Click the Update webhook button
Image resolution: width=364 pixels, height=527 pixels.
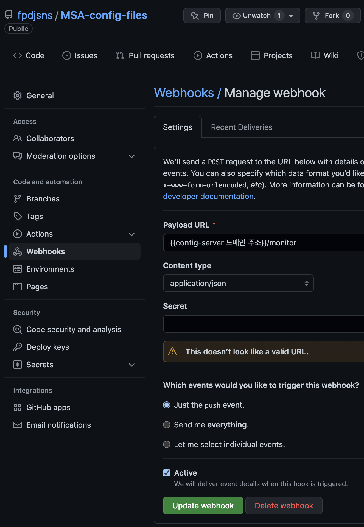coord(203,506)
